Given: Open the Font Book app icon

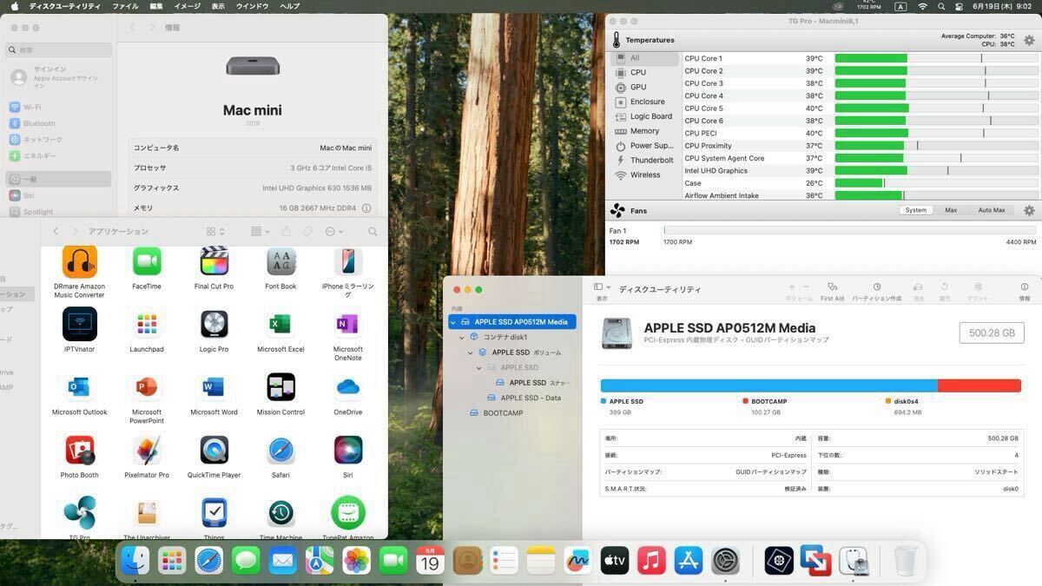Looking at the screenshot, I should pos(280,261).
